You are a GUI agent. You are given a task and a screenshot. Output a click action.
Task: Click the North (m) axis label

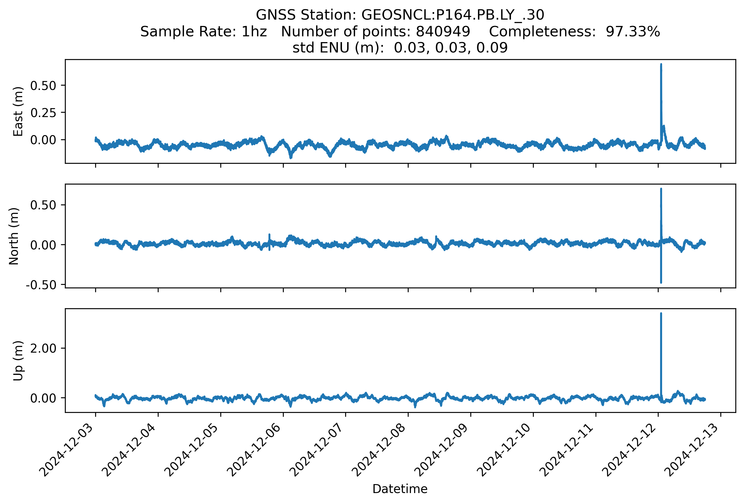pos(14,236)
